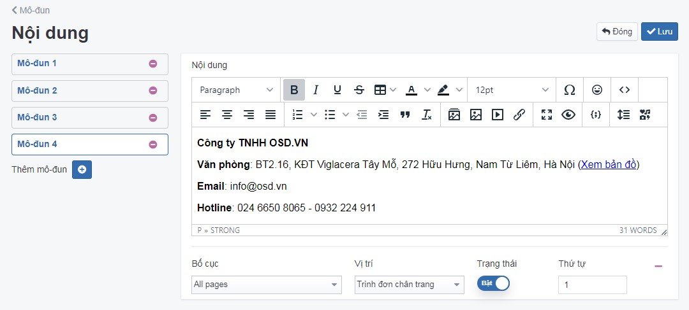Select the Mô-đun 4 tab

(90, 144)
